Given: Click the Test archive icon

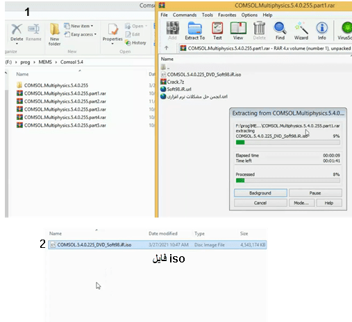Looking at the screenshot, I should coord(217,30).
